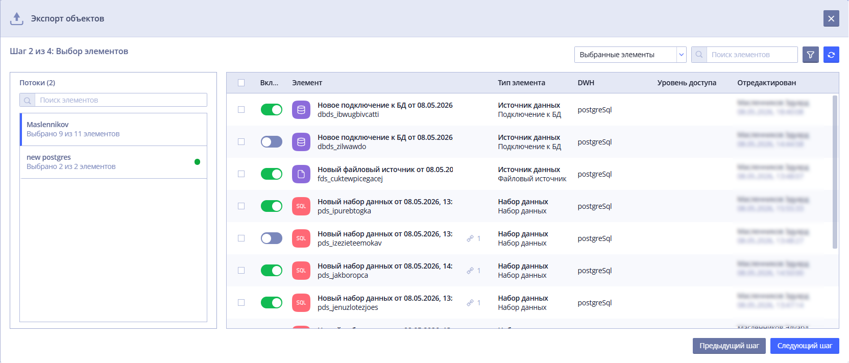Click the filter funnel icon

[811, 55]
